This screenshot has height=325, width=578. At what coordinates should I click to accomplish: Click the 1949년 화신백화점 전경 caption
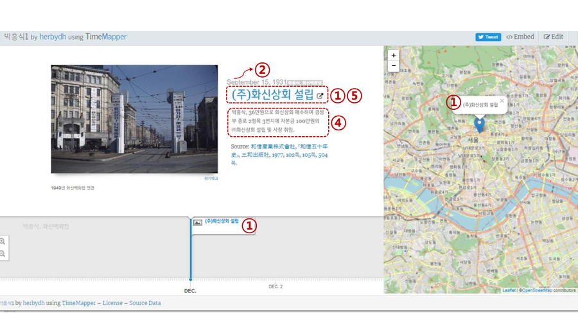pyautogui.click(x=73, y=188)
